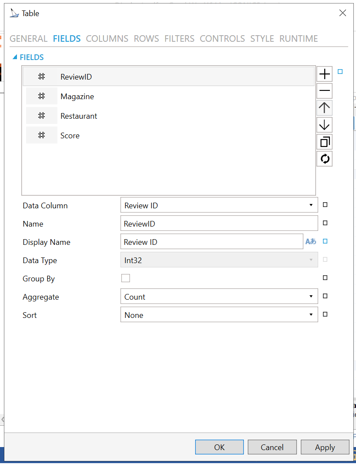The image size is (356, 464).
Task: Remove selected field with minus icon
Action: click(324, 91)
